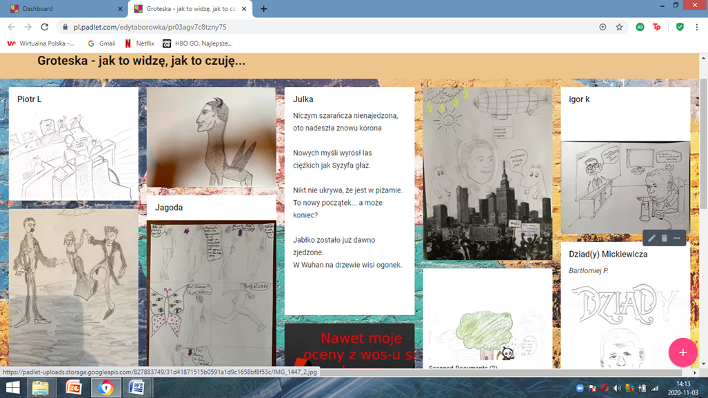This screenshot has width=708, height=398.
Task: Open a new browser tab
Action: tap(263, 9)
